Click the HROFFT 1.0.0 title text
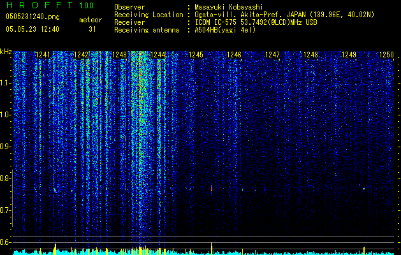 click(x=50, y=5)
